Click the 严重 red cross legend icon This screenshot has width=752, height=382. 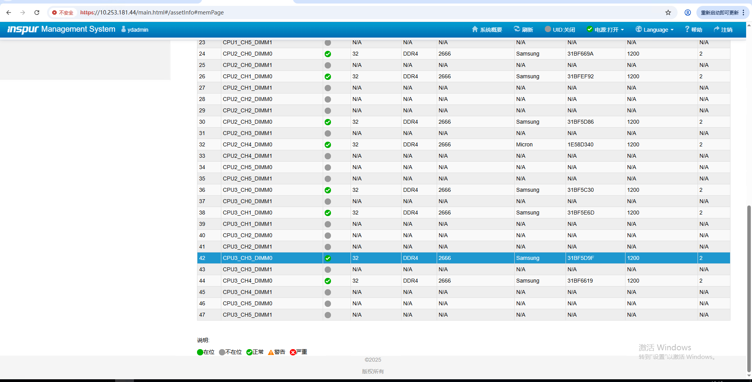coord(293,352)
